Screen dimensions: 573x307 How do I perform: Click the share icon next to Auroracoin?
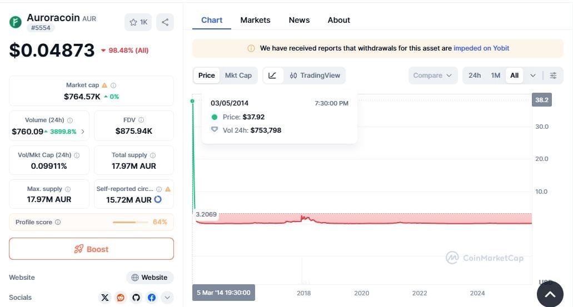(x=165, y=22)
